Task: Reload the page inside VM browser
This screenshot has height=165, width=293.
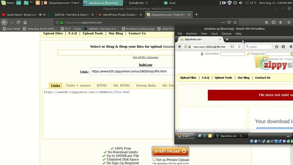Action: (239, 47)
